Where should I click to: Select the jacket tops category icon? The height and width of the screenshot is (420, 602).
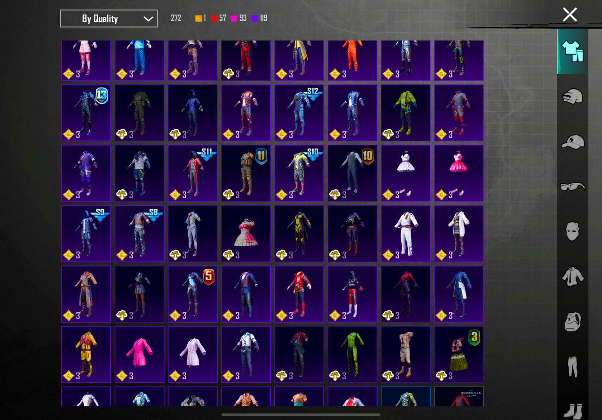pyautogui.click(x=572, y=276)
